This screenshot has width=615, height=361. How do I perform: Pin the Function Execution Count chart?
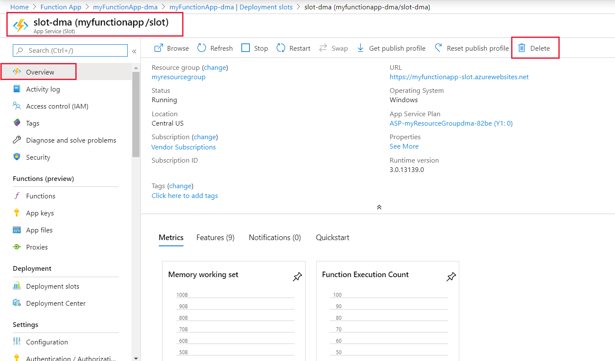point(451,277)
